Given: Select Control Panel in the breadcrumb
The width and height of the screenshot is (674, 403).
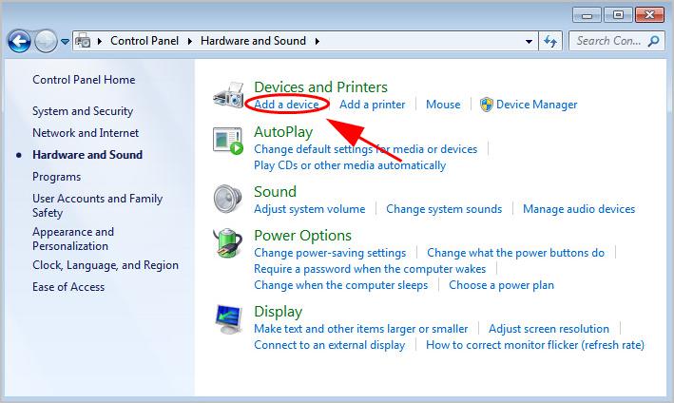Looking at the screenshot, I should (x=144, y=41).
